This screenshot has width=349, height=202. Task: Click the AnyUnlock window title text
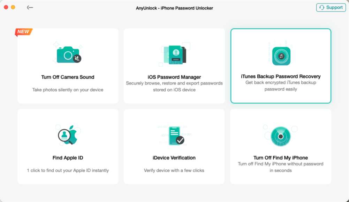tap(174, 8)
